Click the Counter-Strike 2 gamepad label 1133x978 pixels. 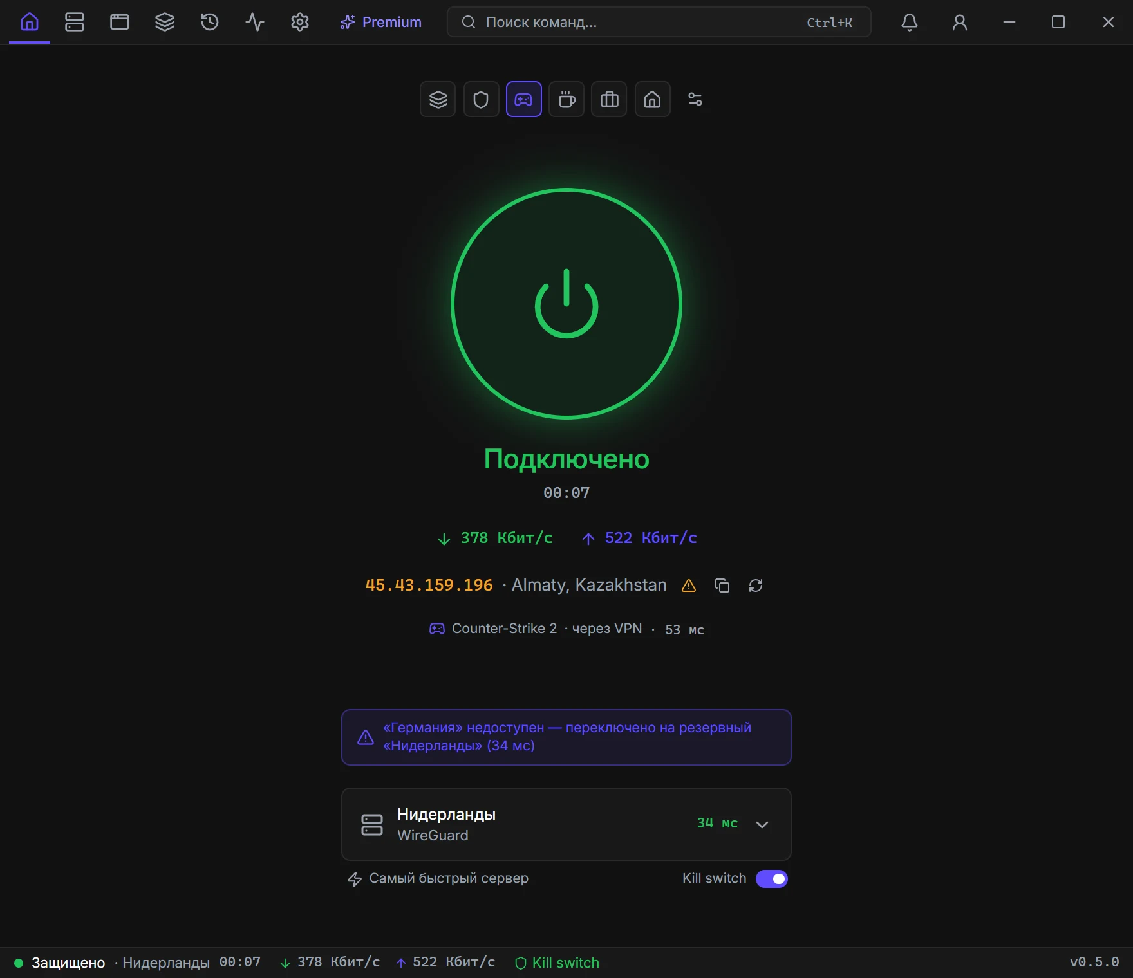coord(493,629)
